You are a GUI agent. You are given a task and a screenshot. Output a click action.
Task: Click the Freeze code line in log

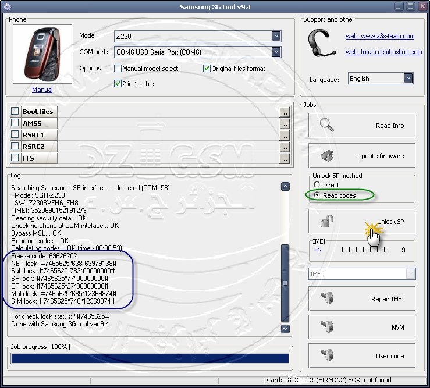click(44, 256)
